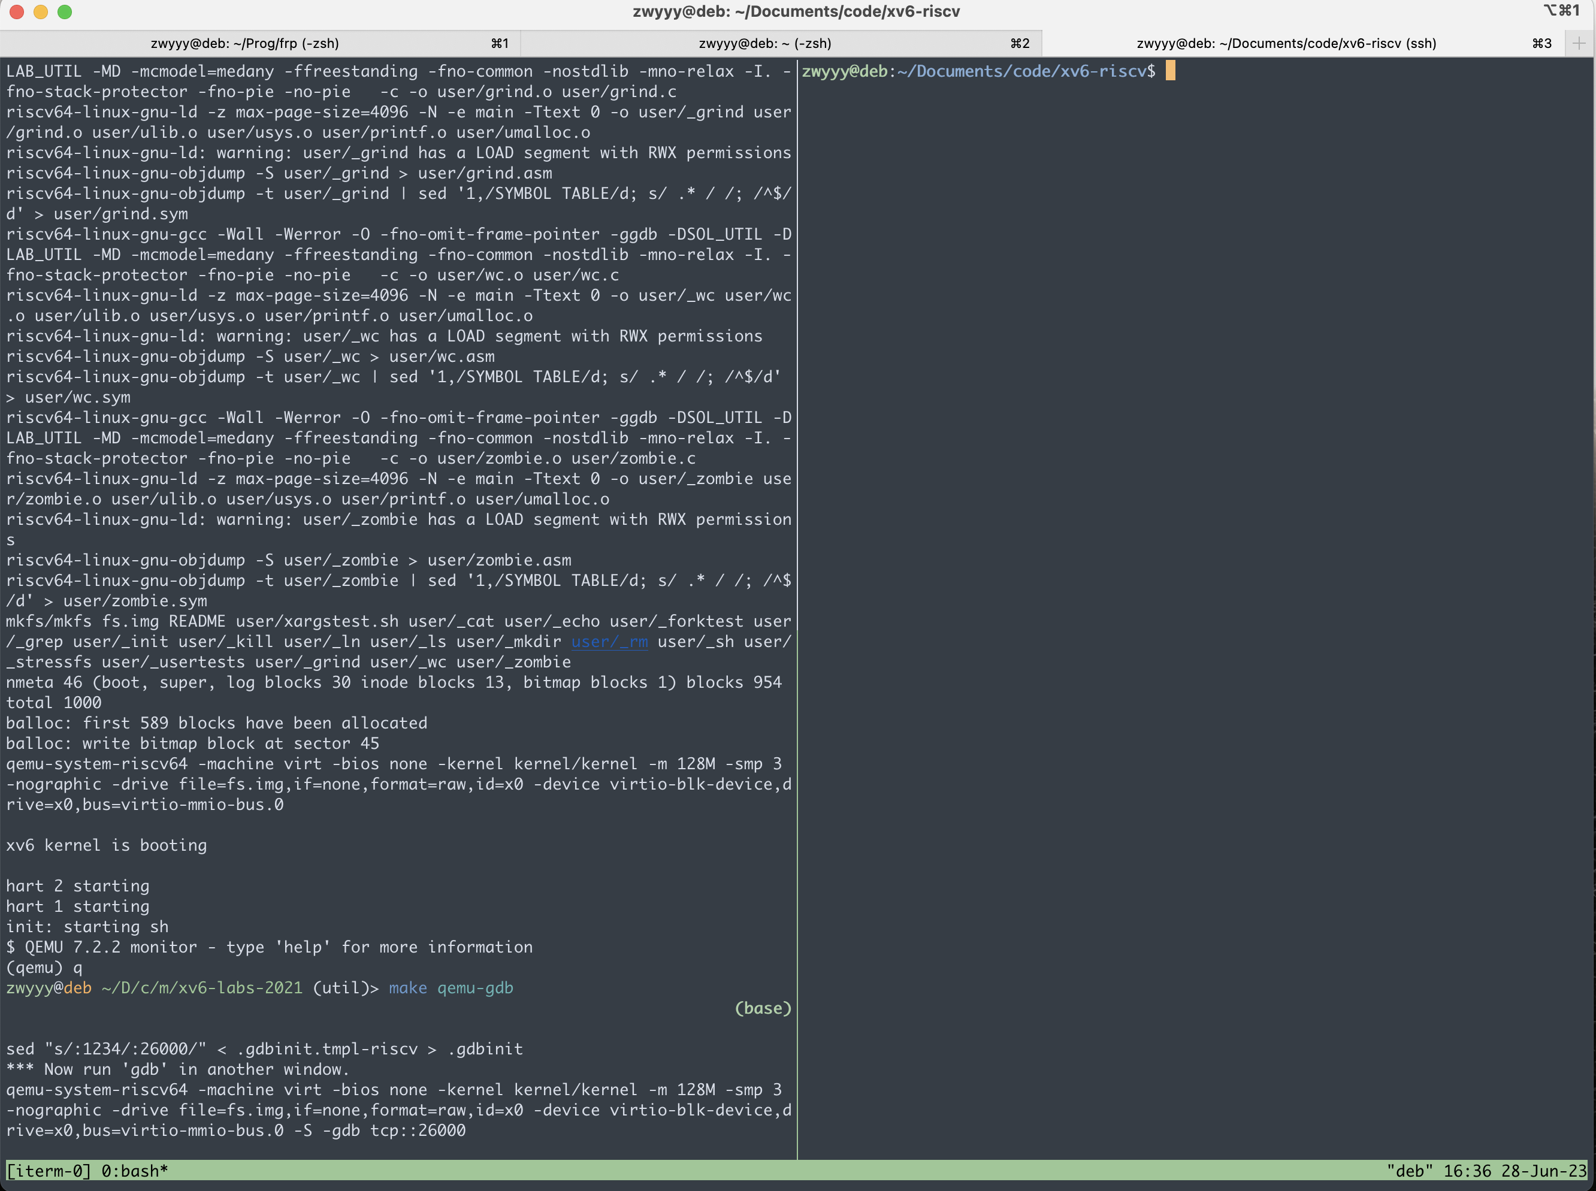1596x1191 pixels.
Task: Click the "*** Now run 'gdb' in another window." line
Action: 178,1069
